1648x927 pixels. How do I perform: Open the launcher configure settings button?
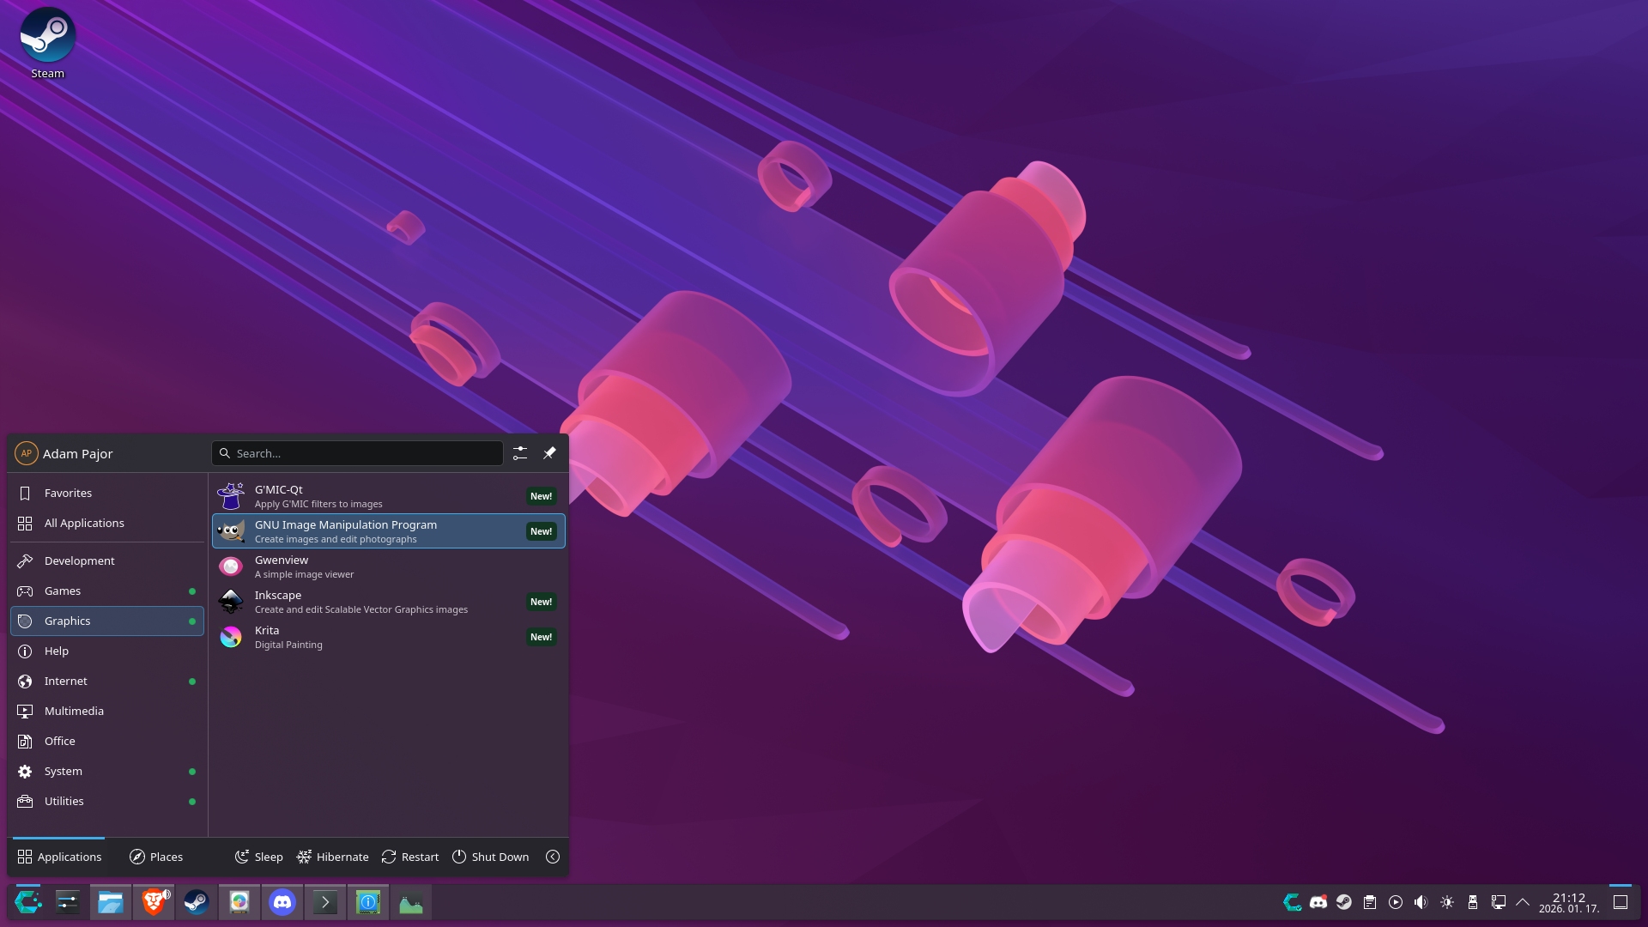520,453
